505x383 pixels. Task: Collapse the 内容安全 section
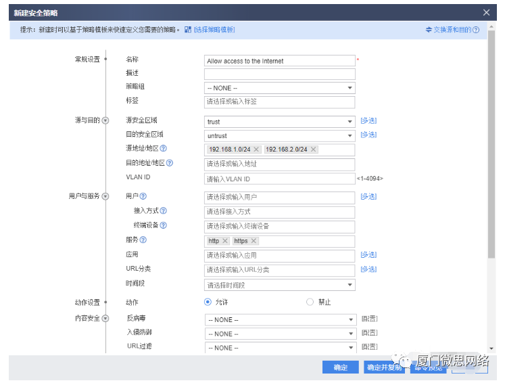(x=105, y=319)
